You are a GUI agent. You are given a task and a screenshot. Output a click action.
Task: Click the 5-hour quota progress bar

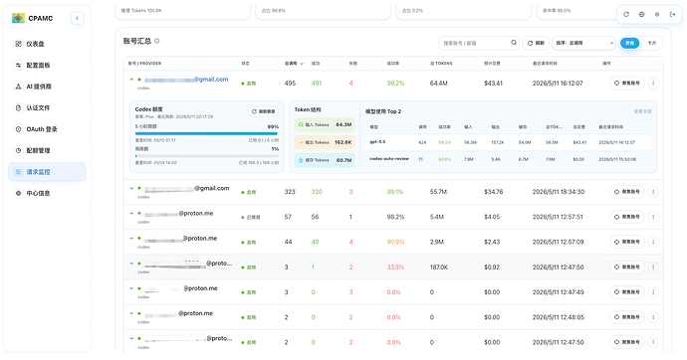click(207, 133)
